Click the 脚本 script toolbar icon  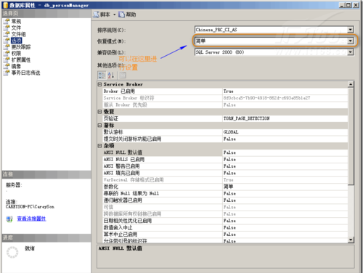97,15
